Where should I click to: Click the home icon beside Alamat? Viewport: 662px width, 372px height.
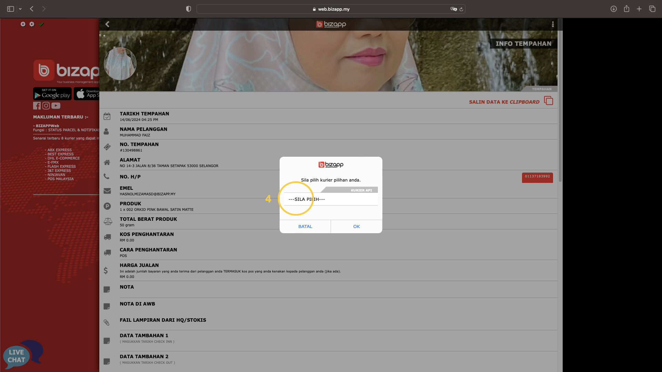tap(107, 162)
